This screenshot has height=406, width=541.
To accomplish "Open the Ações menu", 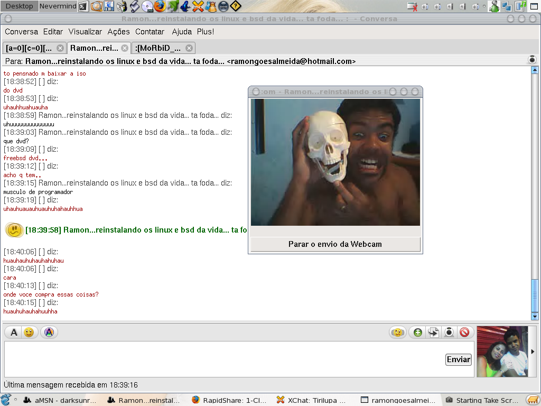I will 118,32.
